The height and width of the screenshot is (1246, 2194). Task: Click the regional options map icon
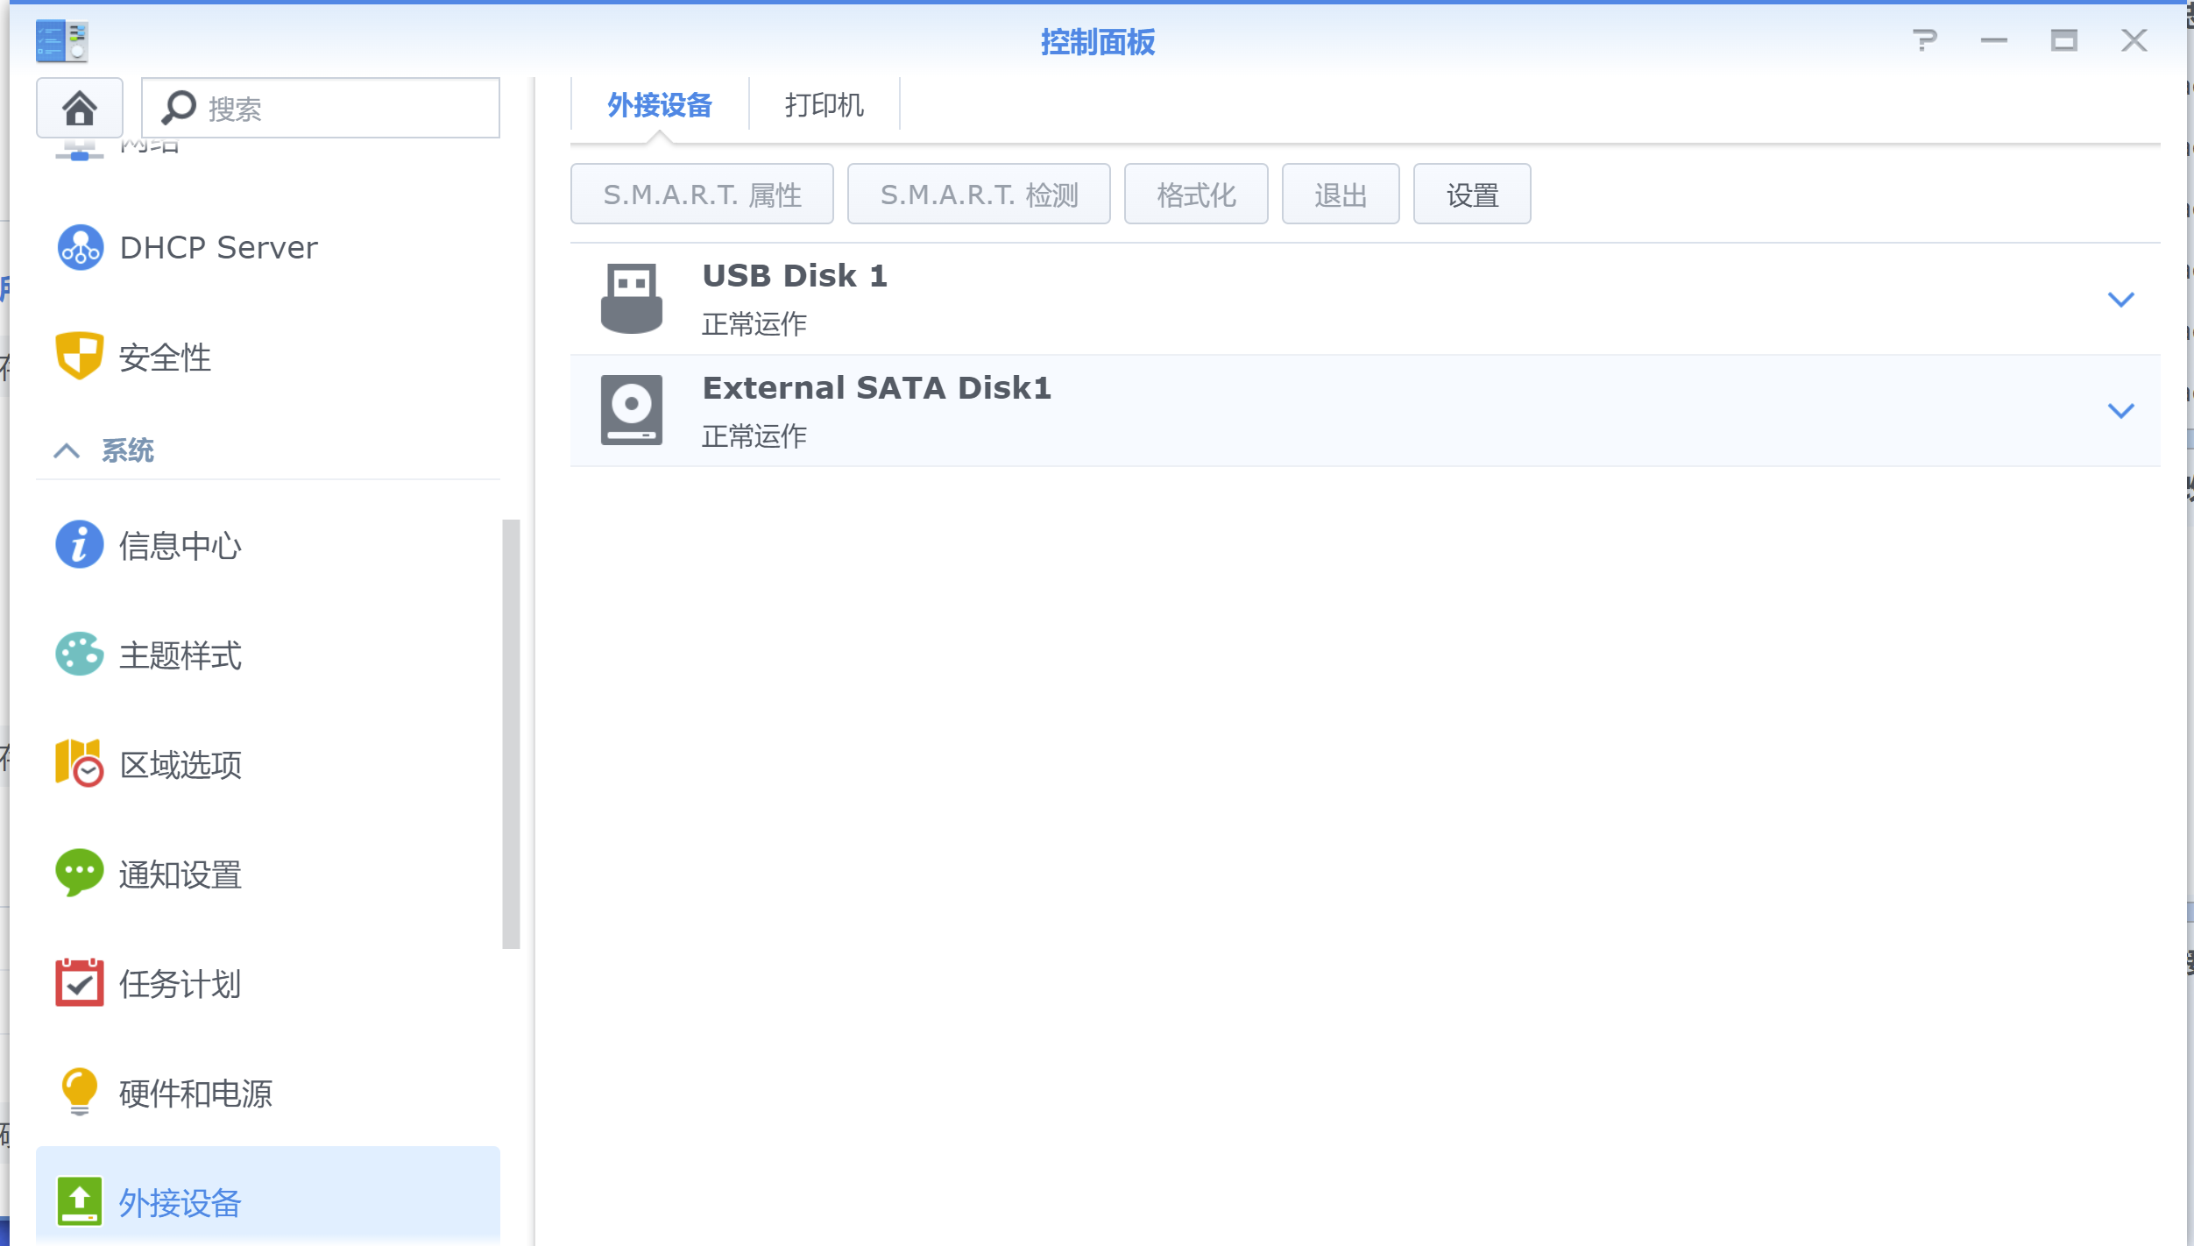point(80,763)
